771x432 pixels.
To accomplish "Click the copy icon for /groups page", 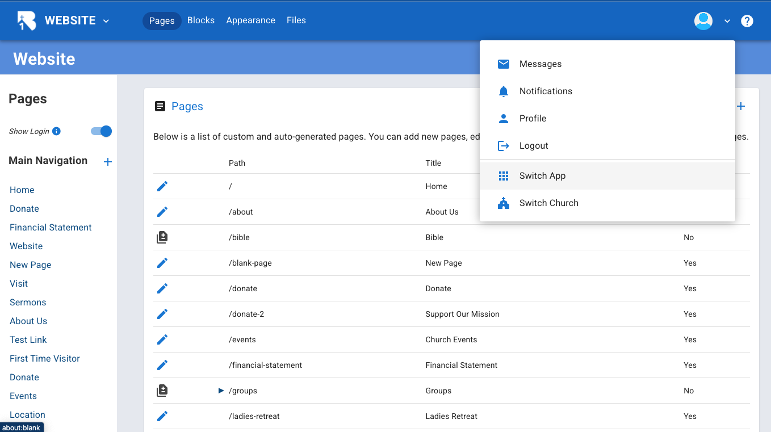I will pos(162,391).
